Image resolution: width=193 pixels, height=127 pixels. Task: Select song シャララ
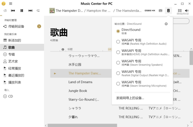click(x=75, y=108)
